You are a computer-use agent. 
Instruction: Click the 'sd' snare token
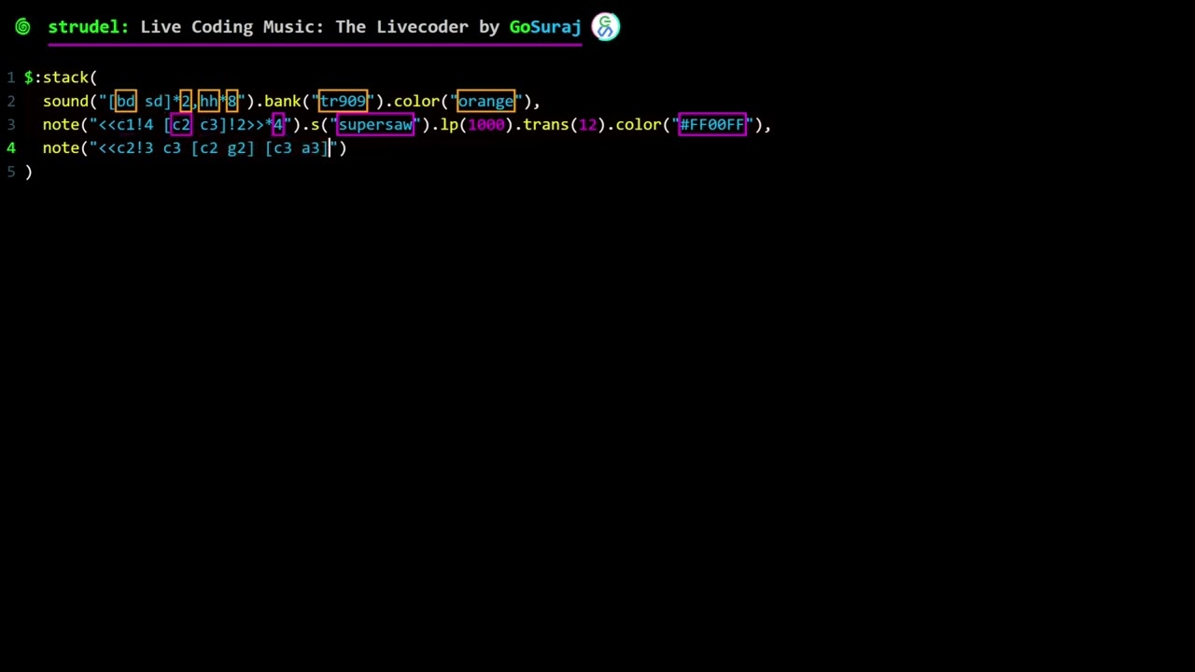pyautogui.click(x=154, y=101)
